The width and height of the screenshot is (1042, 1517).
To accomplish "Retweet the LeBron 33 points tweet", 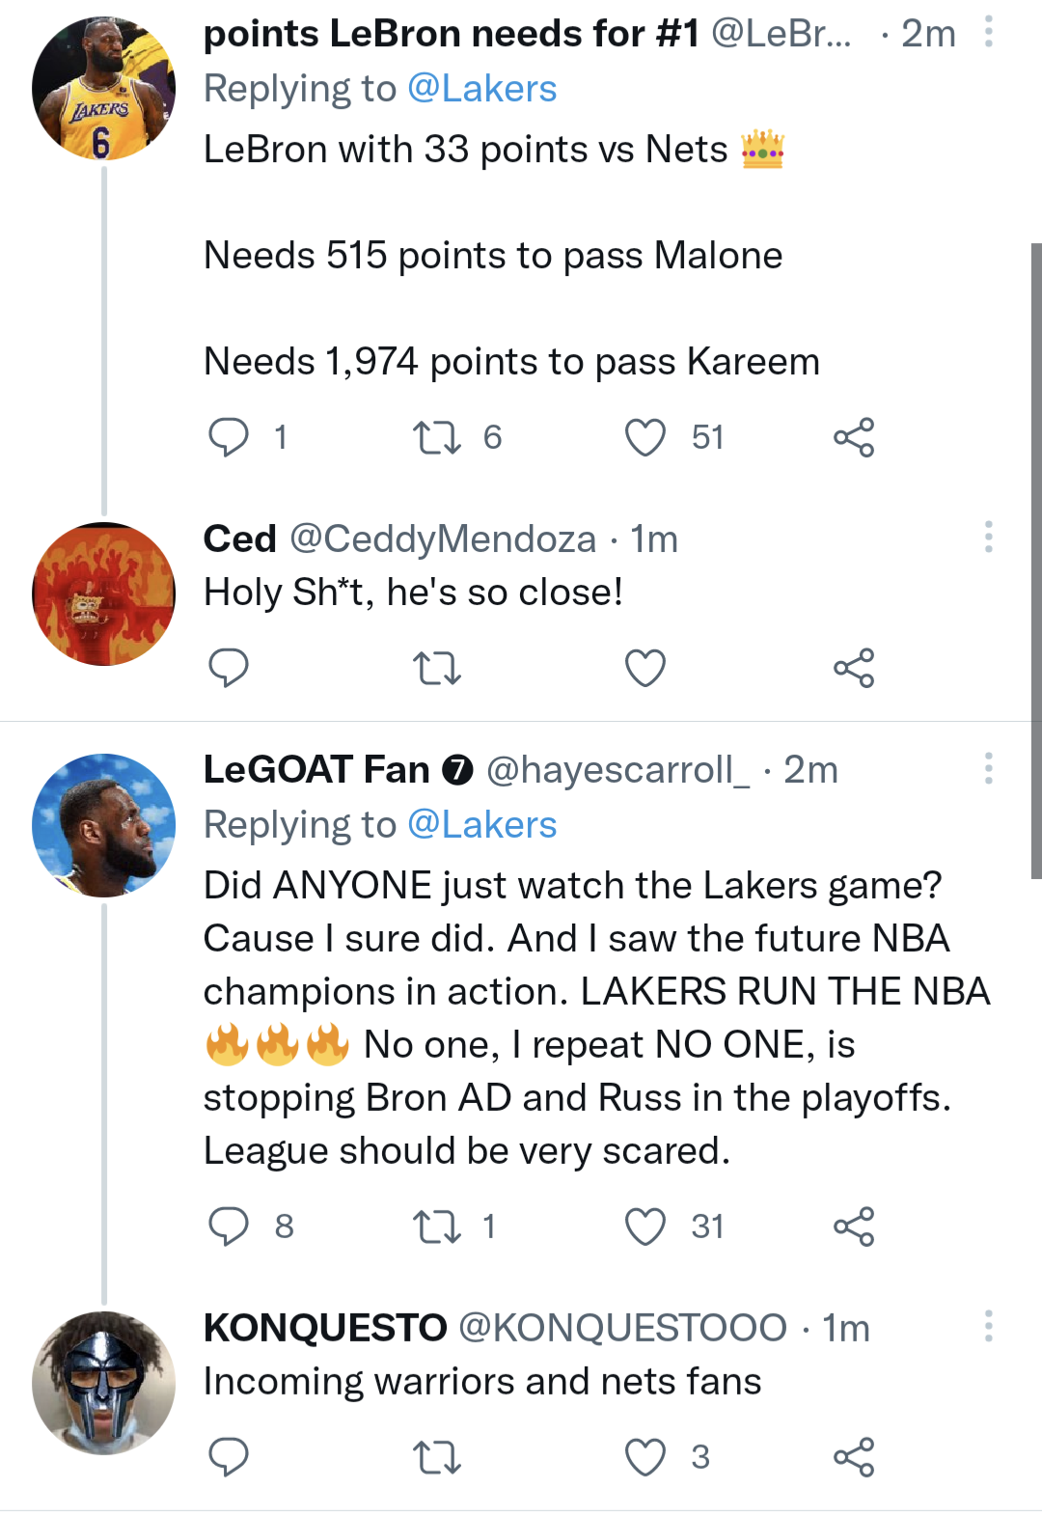I will pyautogui.click(x=439, y=437).
